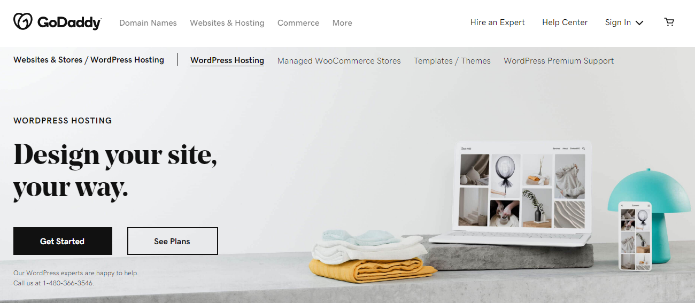Screen dimensions: 695x303
Task: Click Websites & Stores / WordPress Hosting breadcrumb
Action: point(89,60)
